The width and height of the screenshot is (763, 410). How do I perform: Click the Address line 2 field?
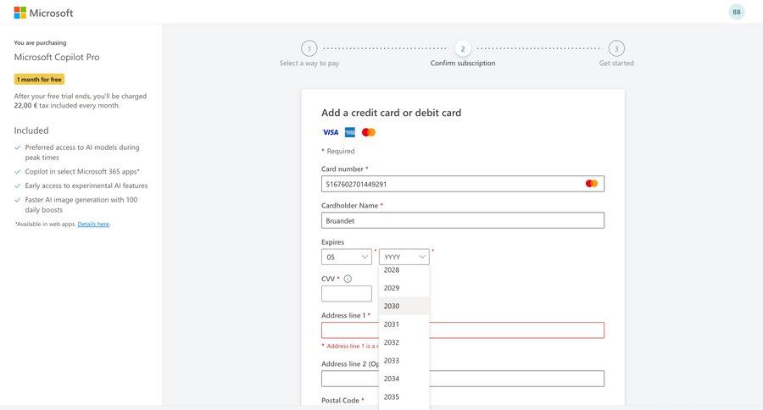coord(463,379)
